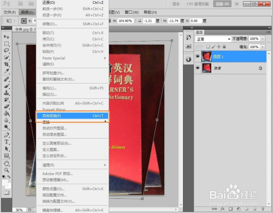The height and width of the screenshot is (213, 273).
Task: Reset default foreground and background colors
Action: click(4, 177)
